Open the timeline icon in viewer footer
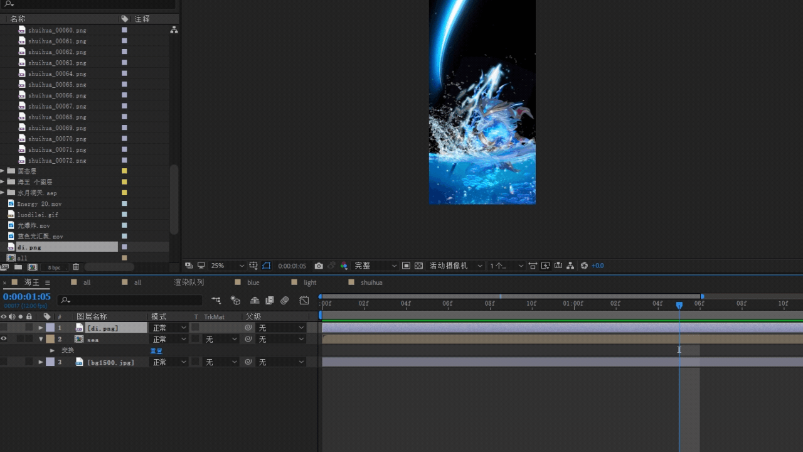 (558, 266)
